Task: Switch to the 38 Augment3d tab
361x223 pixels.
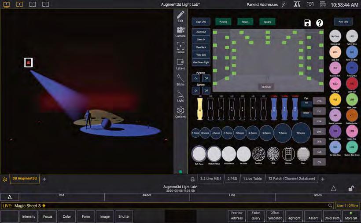Action: coord(24,179)
